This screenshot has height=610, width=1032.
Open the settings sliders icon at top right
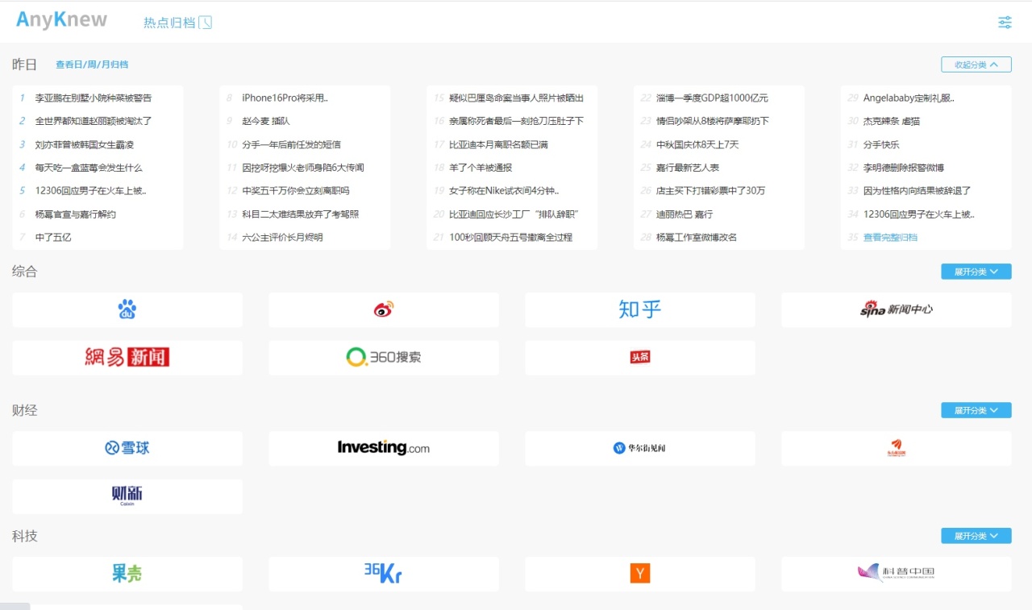point(1005,23)
